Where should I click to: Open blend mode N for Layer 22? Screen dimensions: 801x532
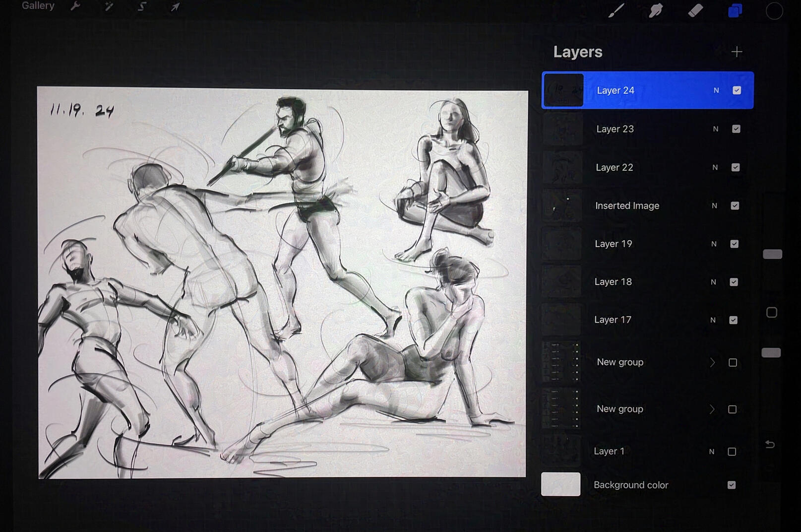click(715, 168)
